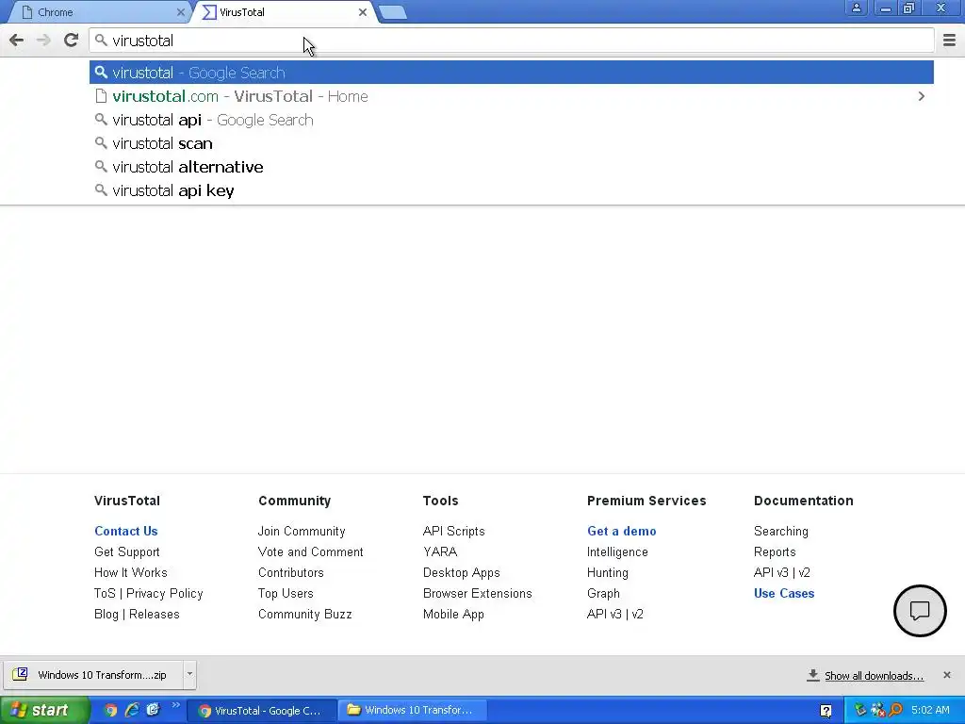Switch to the Chrome tab
The width and height of the screenshot is (965, 724).
(x=97, y=12)
